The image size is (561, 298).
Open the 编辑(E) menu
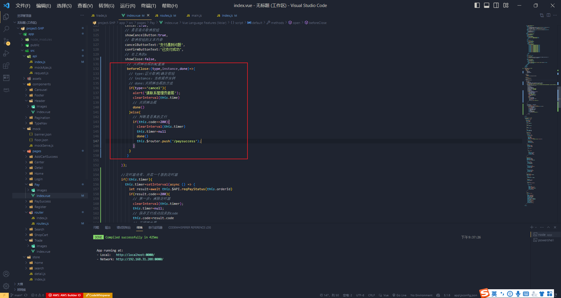[x=43, y=6]
